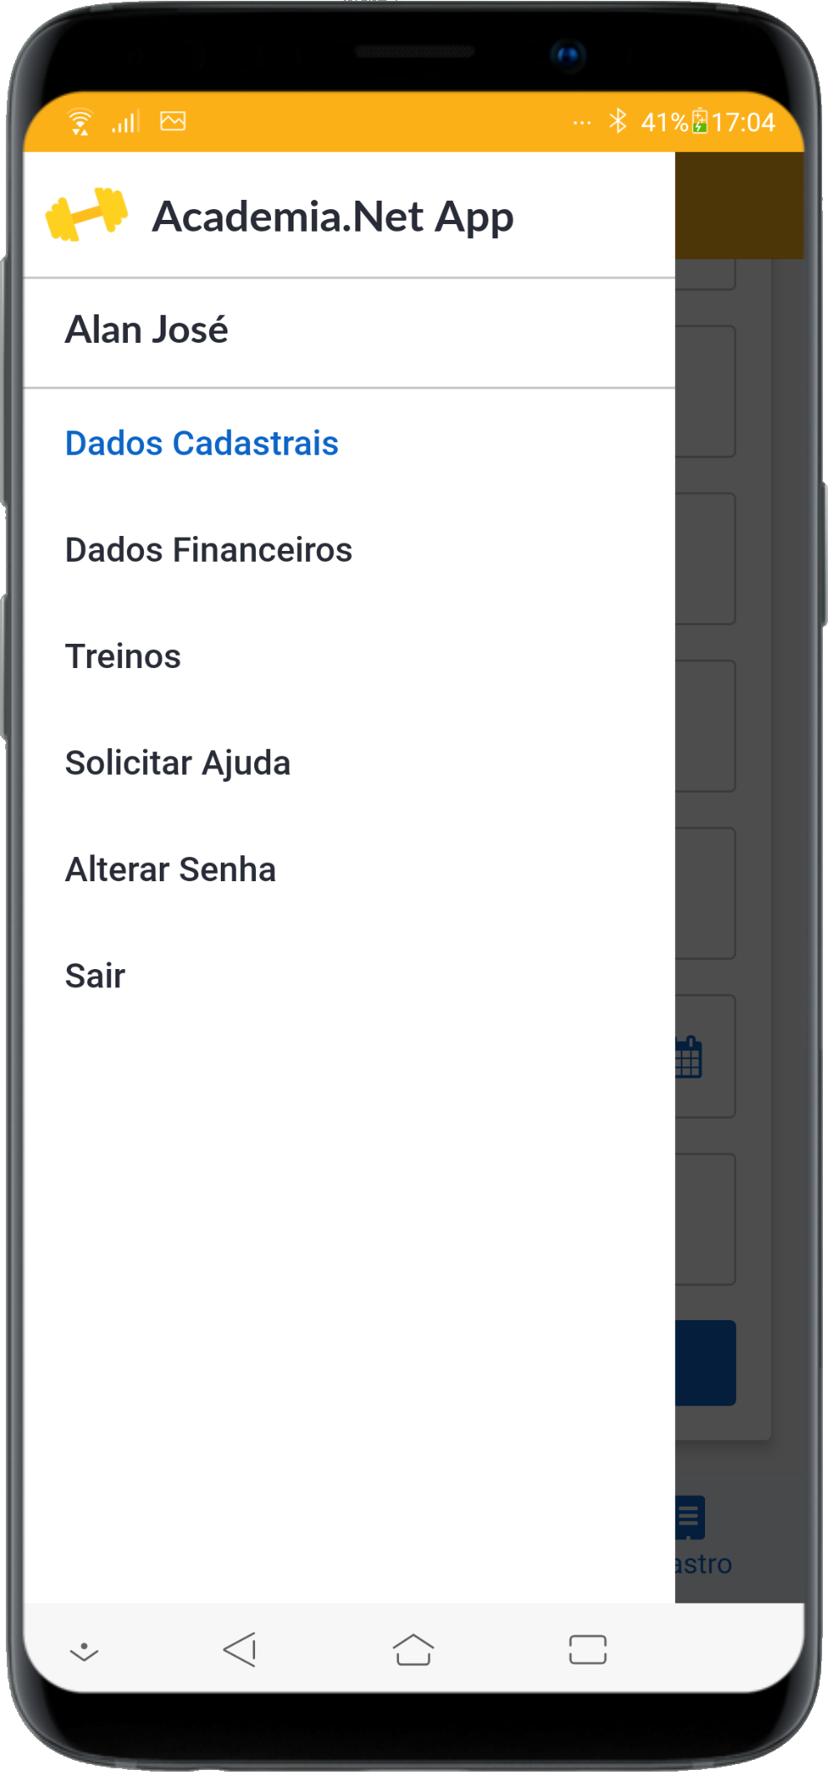Choose Alterar Senha option

[x=171, y=870]
